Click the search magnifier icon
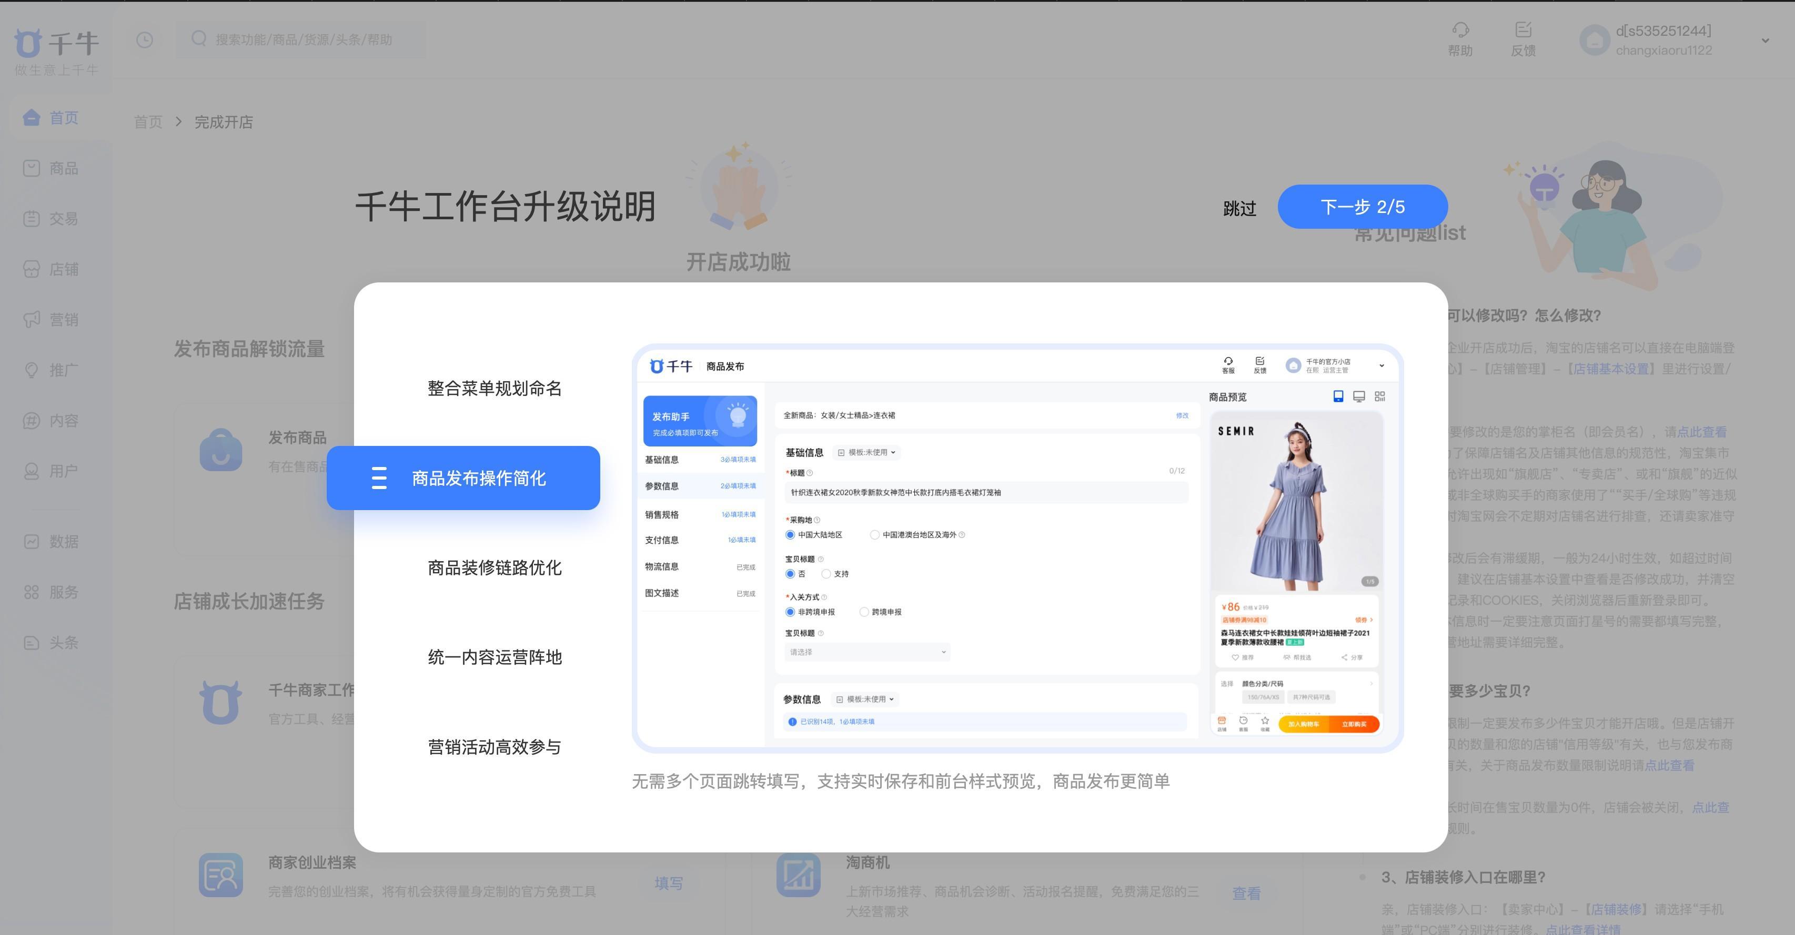The image size is (1795, 935). [x=198, y=39]
